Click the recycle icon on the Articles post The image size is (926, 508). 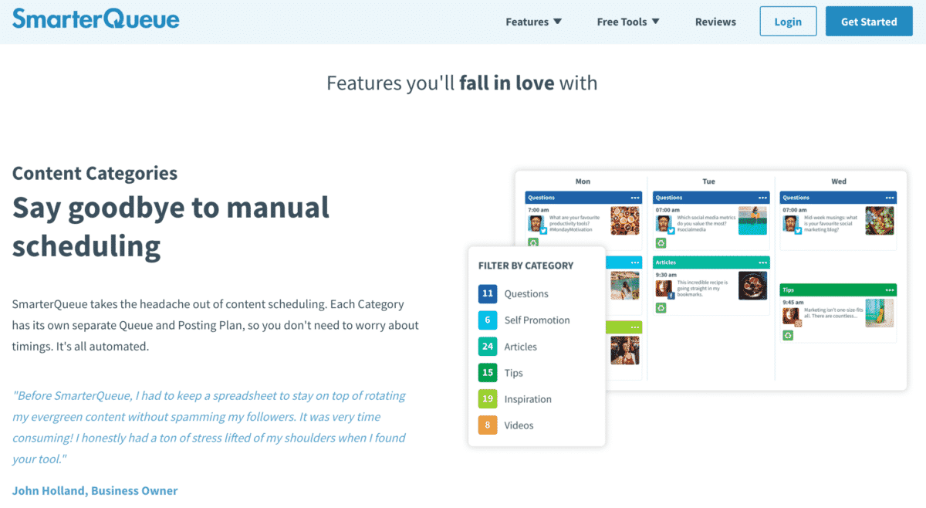click(661, 308)
